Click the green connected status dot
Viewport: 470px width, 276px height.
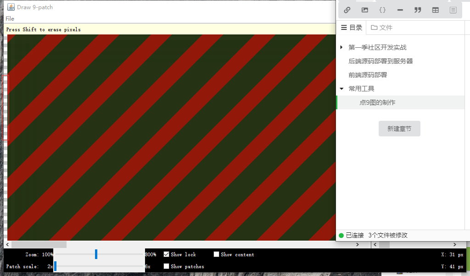coord(341,236)
